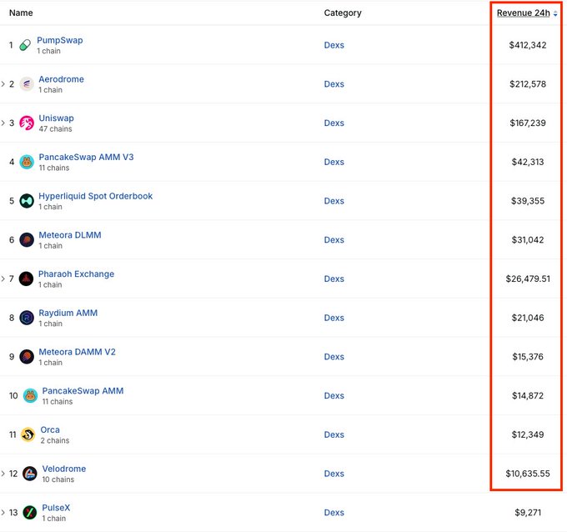The width and height of the screenshot is (567, 532).
Task: Click the Velodrome logo icon
Action: point(30,474)
